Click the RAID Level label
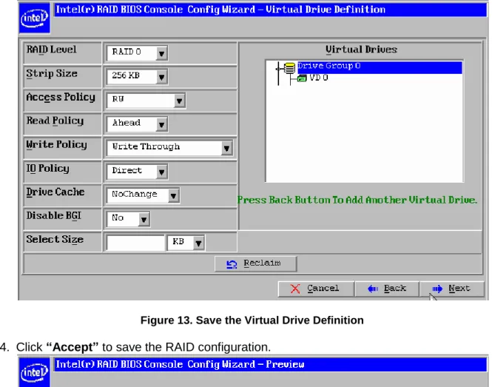The height and width of the screenshot is (387, 492). [52, 50]
